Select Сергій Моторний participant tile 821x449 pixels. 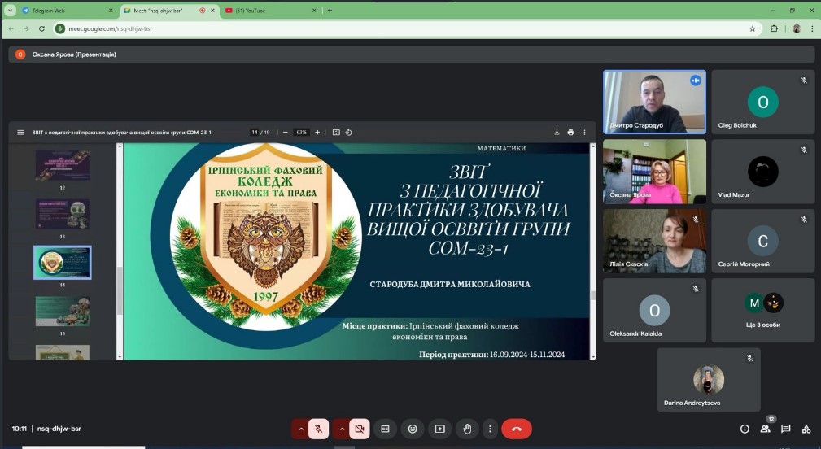tap(763, 242)
